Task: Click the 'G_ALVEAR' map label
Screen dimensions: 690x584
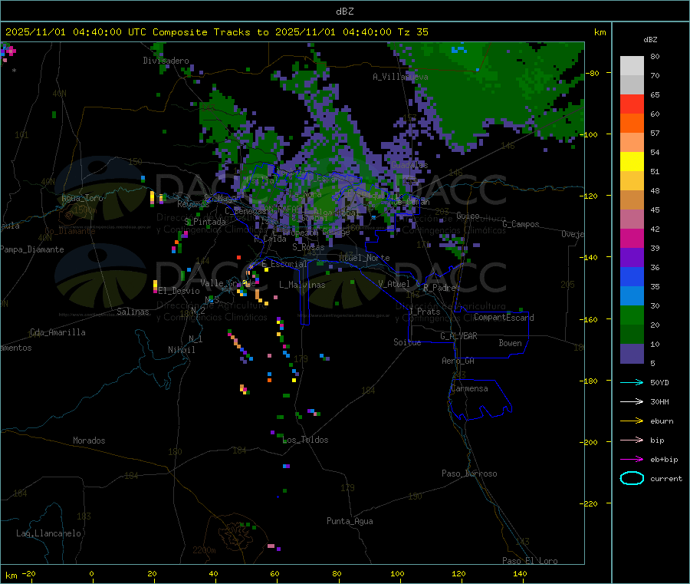Action: click(458, 336)
